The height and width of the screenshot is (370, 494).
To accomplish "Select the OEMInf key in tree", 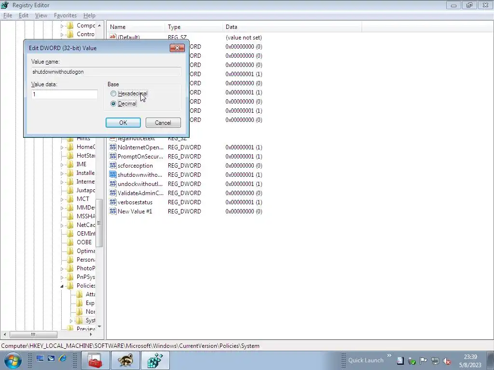I will click(86, 234).
